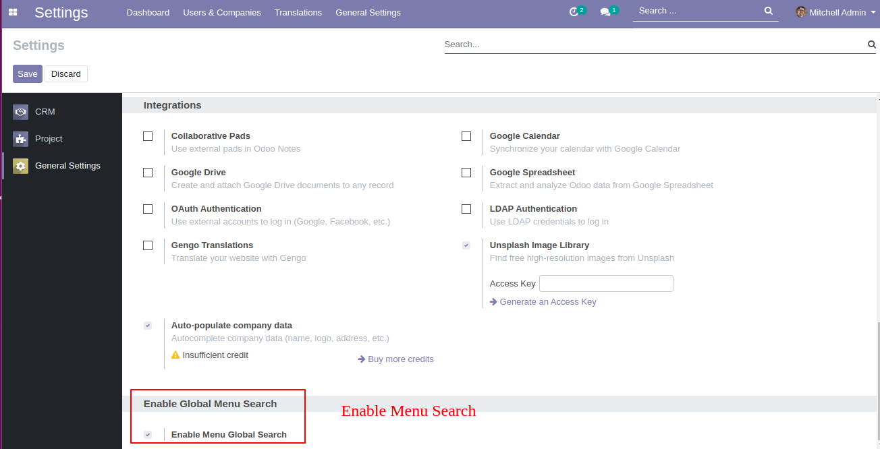Screen dimensions: 880x449
Task: Open the conversations chat bubble icon
Action: pyautogui.click(x=605, y=12)
